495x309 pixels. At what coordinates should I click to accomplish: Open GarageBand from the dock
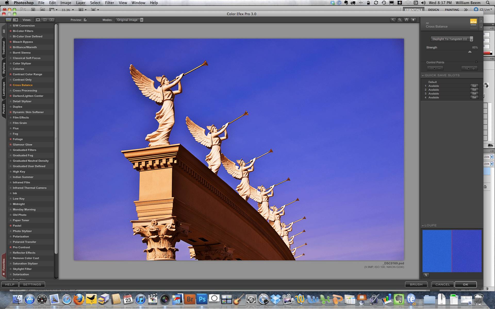click(239, 299)
